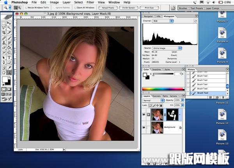Toggle lock transparent pixels
The width and height of the screenshot is (234, 168).
pyautogui.click(x=150, y=106)
